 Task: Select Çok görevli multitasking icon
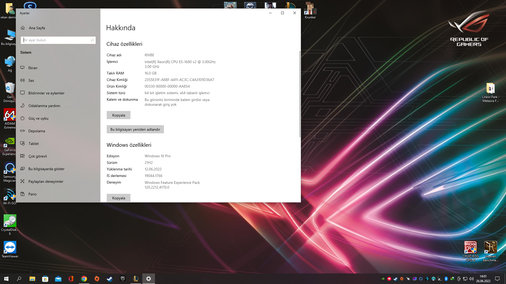point(23,156)
